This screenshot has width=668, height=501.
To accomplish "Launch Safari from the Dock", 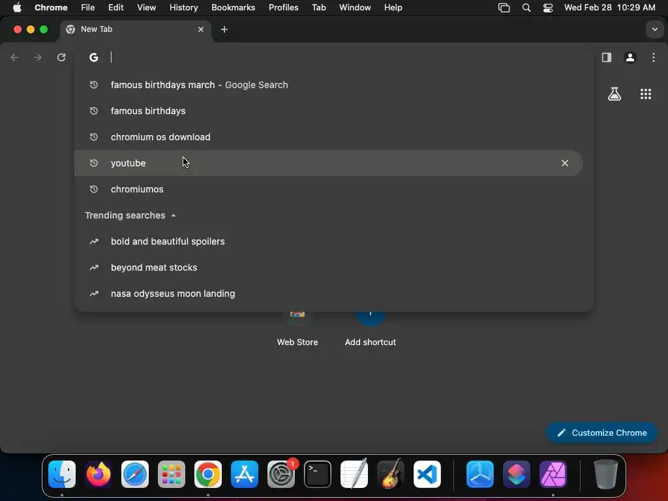I will pyautogui.click(x=135, y=474).
